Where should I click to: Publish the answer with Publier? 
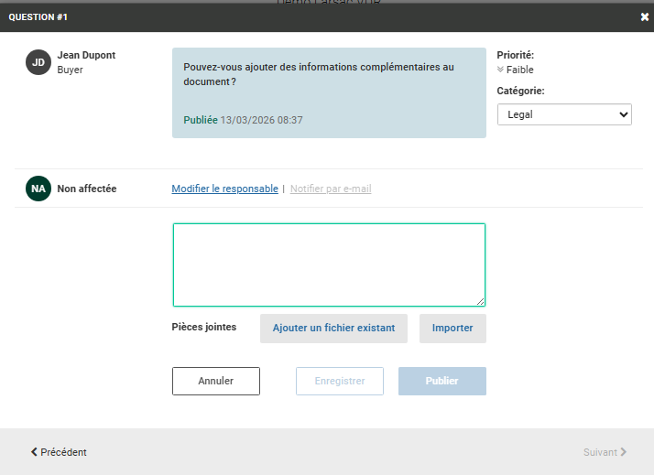441,381
